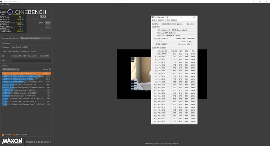Click the 125.0 W TDP value
The height and width of the screenshot is (146, 270).
(x=191, y=44)
